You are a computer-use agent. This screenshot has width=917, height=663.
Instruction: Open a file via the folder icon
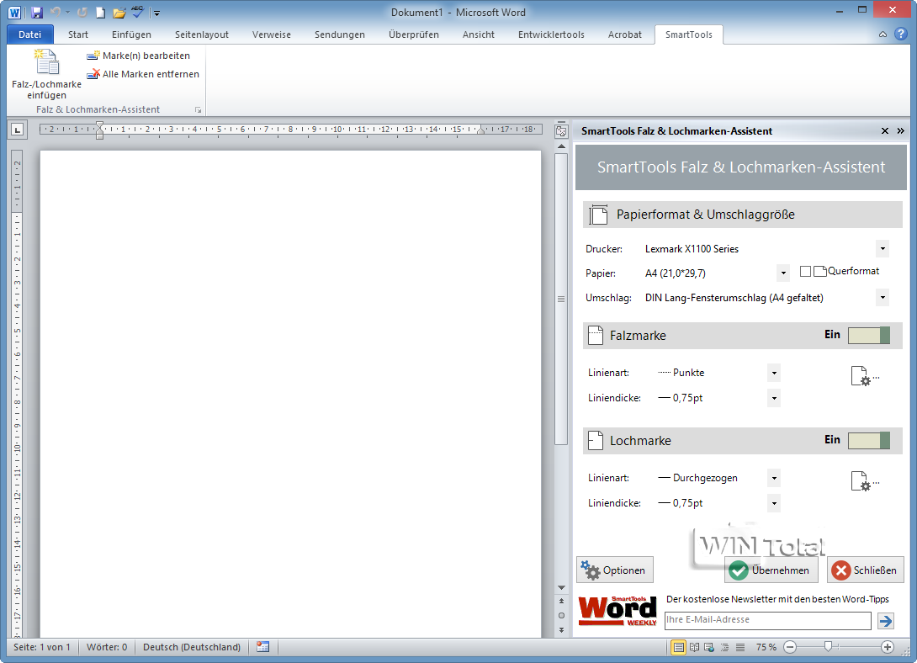[x=119, y=13]
